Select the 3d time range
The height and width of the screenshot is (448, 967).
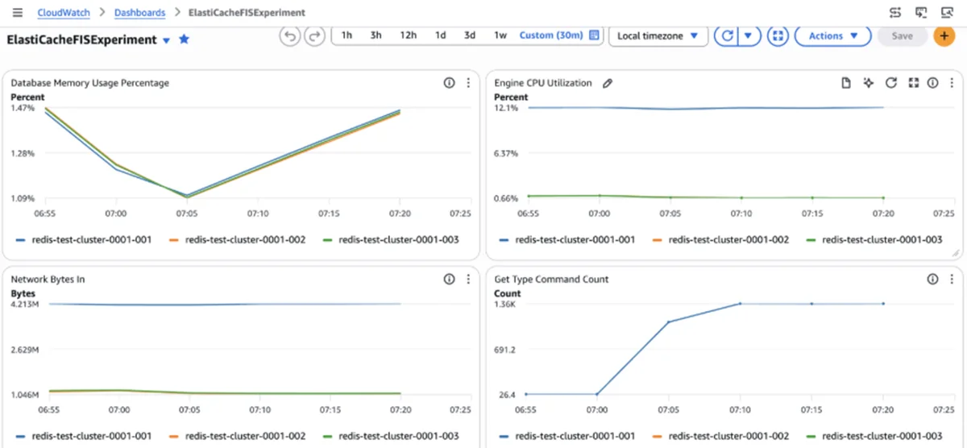pos(470,35)
